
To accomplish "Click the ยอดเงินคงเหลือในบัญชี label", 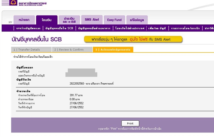I will click(31, 75).
